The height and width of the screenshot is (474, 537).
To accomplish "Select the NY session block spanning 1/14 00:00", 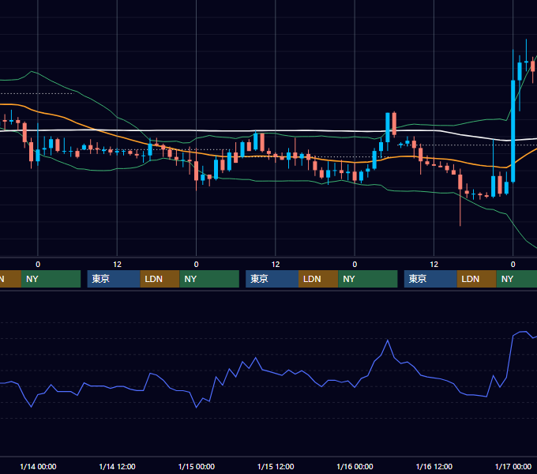I will point(51,279).
